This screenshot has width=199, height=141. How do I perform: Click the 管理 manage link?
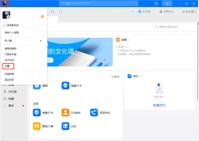115,77
